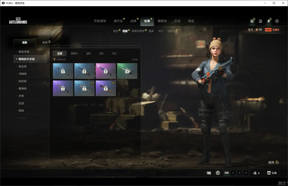Open the settings gear icon
Image resolution: width=288 pixels, height=186 pixels.
point(277,21)
